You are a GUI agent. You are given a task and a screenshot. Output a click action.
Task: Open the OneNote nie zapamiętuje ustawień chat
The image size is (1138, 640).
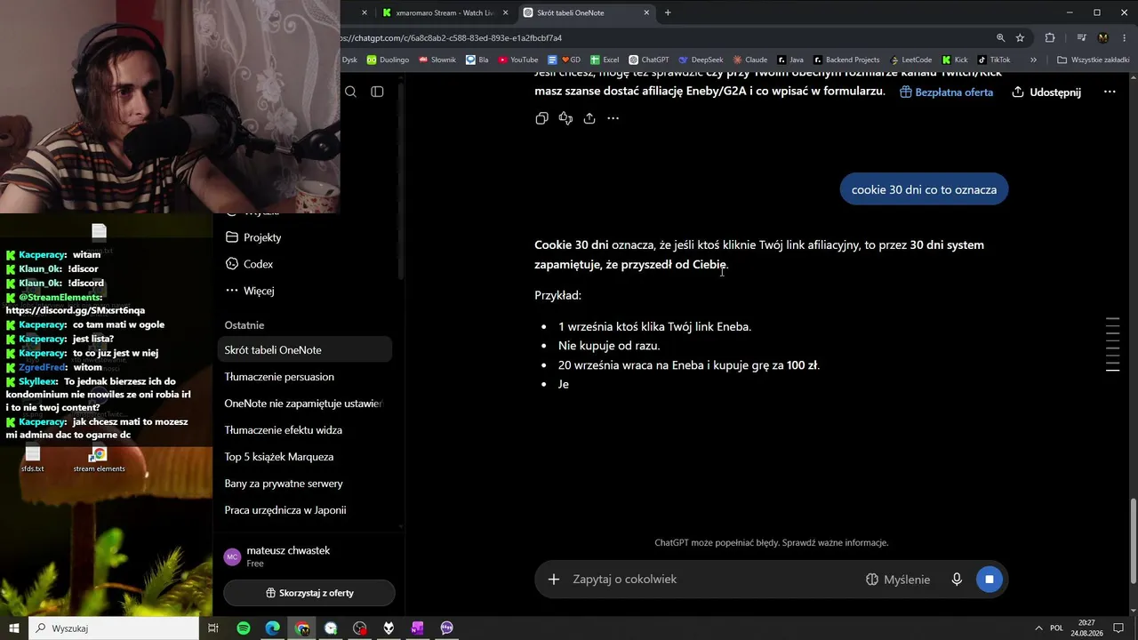[304, 404]
